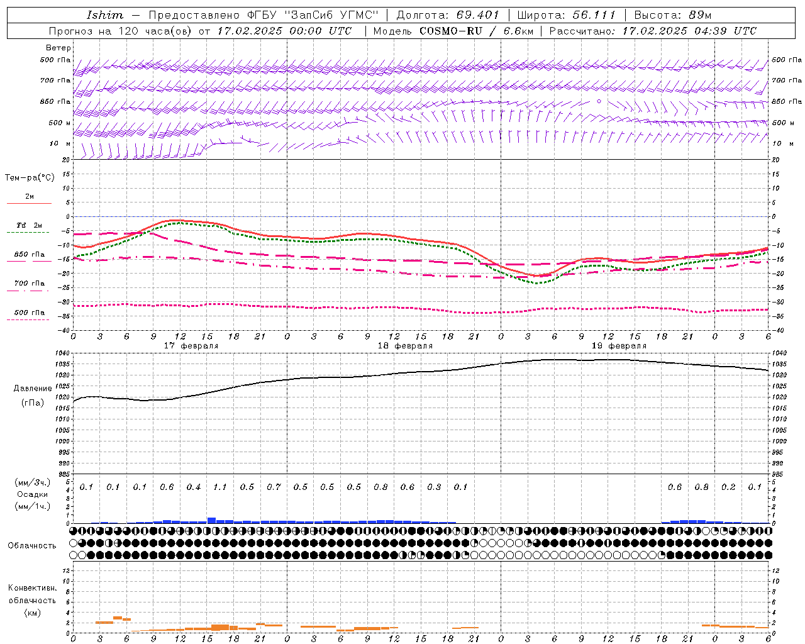Click the Конвективн. облачность (км) label
Viewport: 805px width, 644px height.
32,600
